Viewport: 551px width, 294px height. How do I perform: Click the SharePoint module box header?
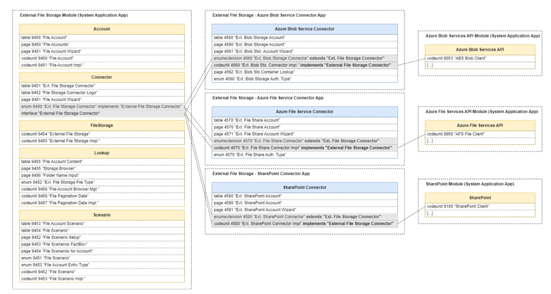point(480,198)
